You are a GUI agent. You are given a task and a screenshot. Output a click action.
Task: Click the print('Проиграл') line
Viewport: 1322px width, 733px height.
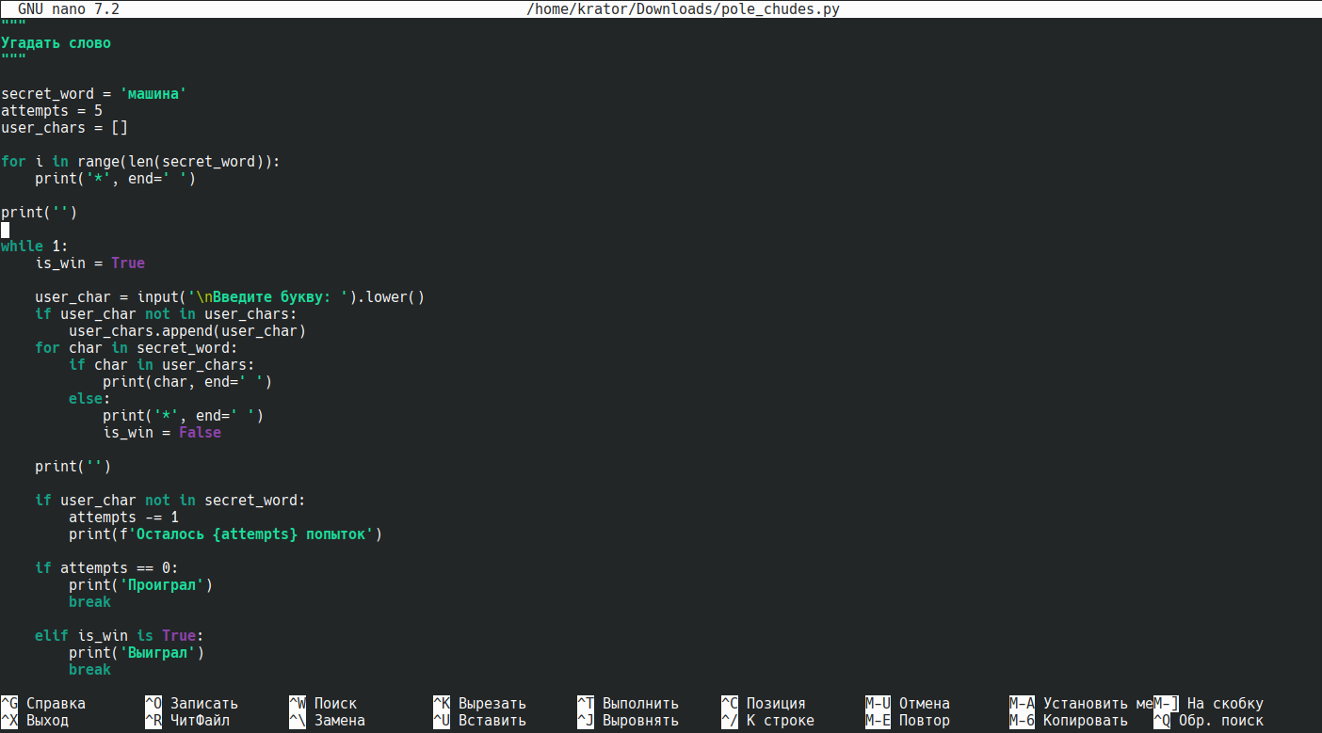tap(140, 585)
